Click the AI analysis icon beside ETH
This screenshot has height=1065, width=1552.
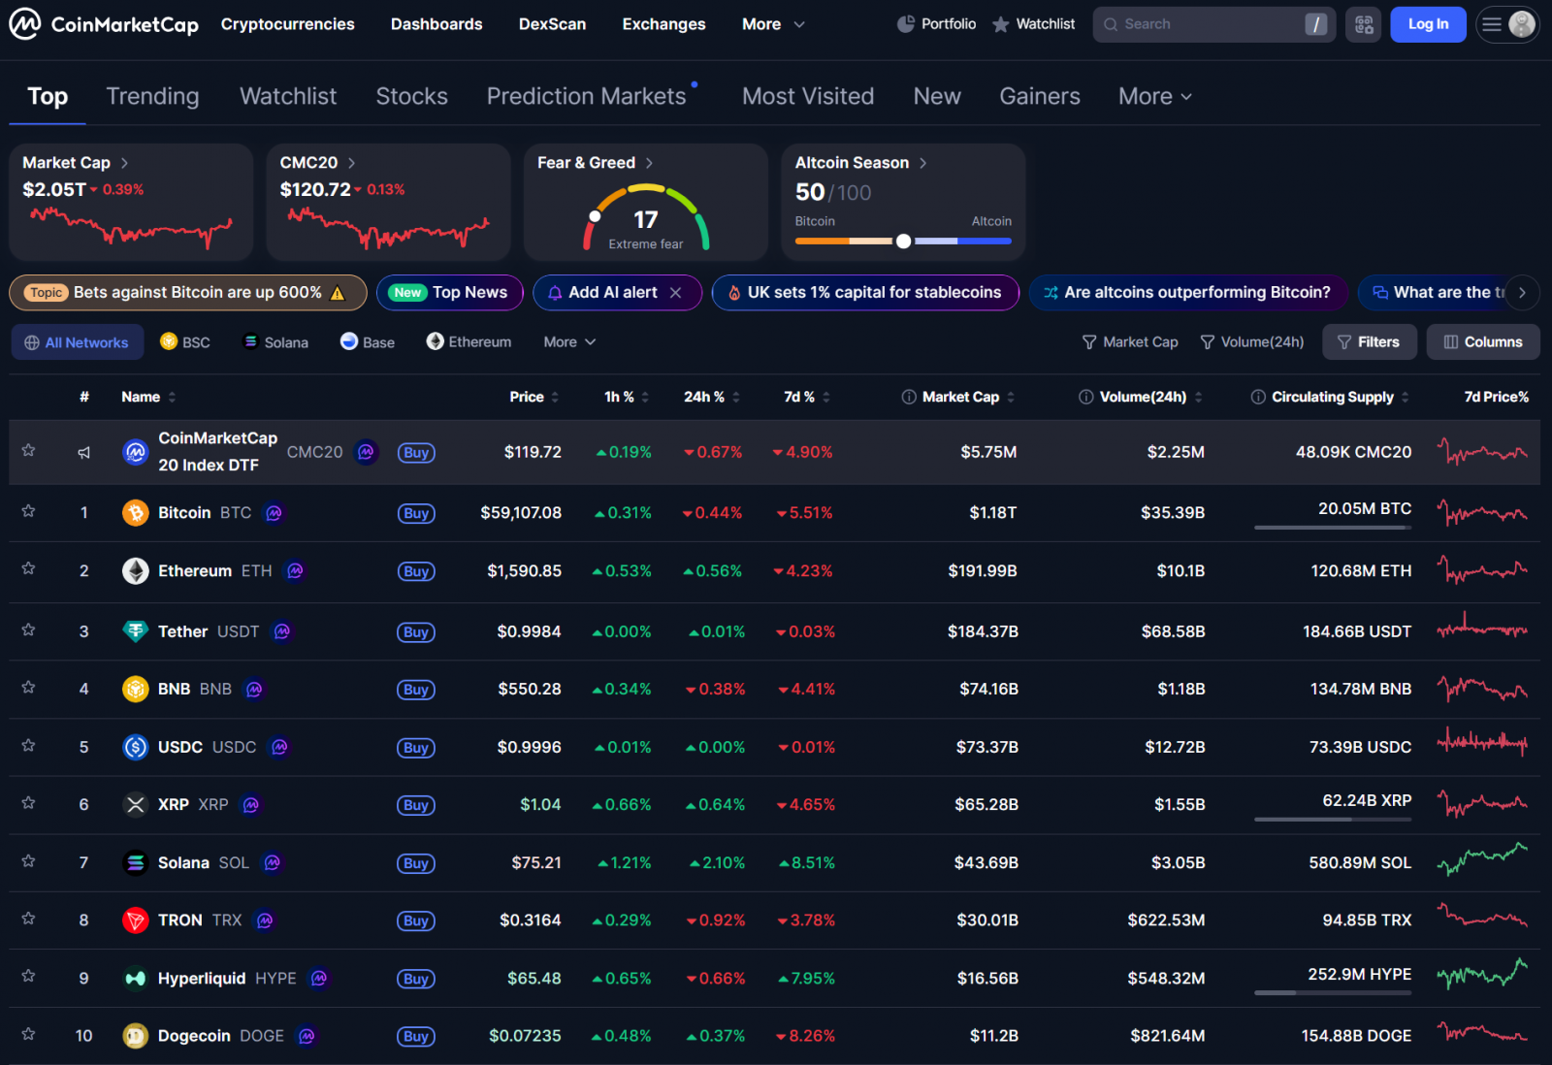[295, 571]
